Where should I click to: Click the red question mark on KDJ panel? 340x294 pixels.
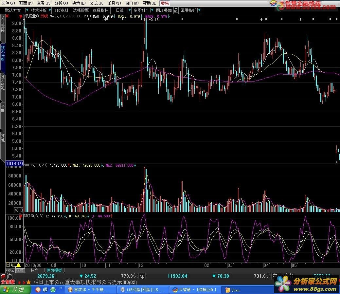21,216
